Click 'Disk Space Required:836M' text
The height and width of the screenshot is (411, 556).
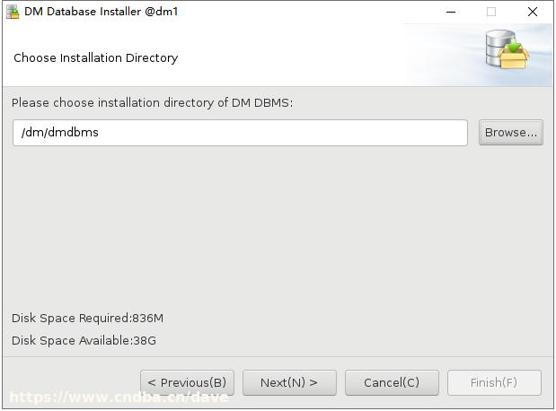click(x=88, y=319)
